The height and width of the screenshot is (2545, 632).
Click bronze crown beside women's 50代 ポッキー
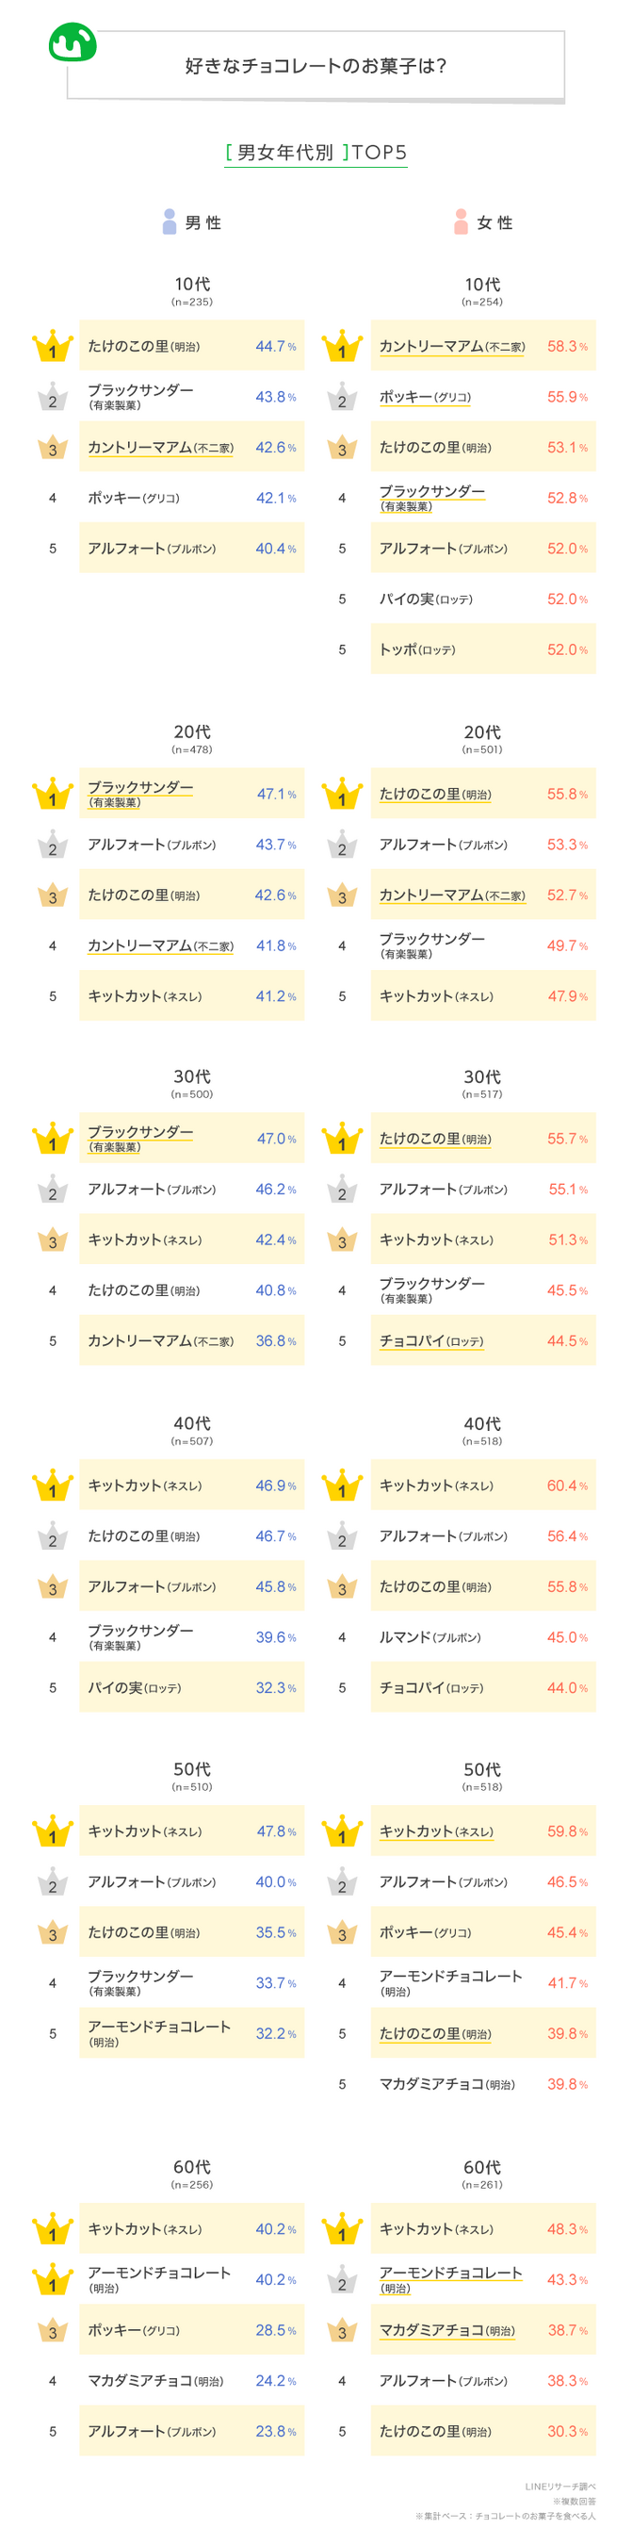[342, 1932]
